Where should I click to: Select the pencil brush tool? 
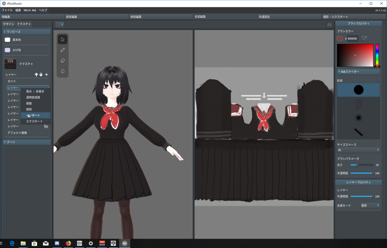[x=63, y=50]
